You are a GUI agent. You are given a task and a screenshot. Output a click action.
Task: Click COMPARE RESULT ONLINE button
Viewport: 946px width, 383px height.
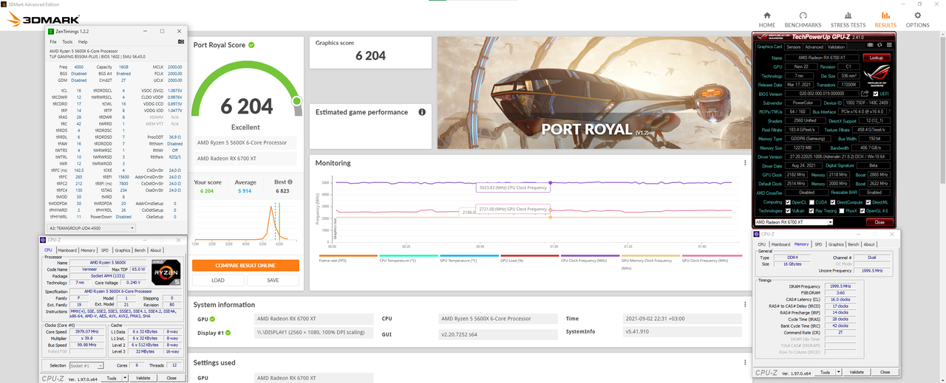[x=245, y=266]
